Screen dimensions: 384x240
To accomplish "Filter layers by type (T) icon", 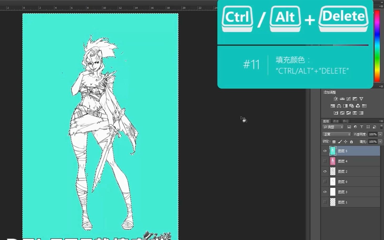I will tap(362, 127).
